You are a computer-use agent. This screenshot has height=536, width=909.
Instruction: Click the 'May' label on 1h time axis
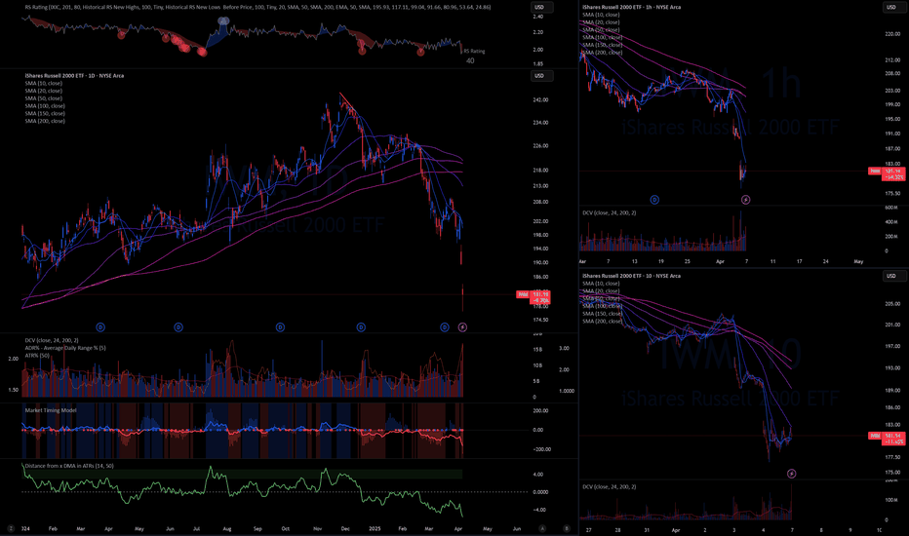point(858,261)
